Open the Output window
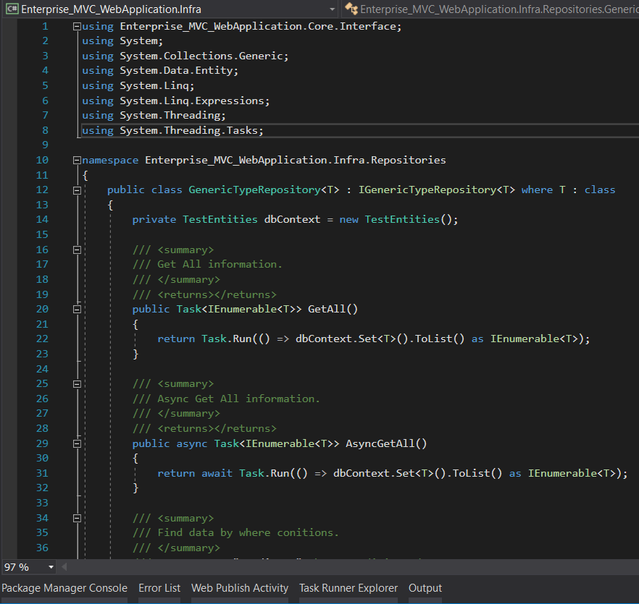The height and width of the screenshot is (604, 639). point(425,588)
